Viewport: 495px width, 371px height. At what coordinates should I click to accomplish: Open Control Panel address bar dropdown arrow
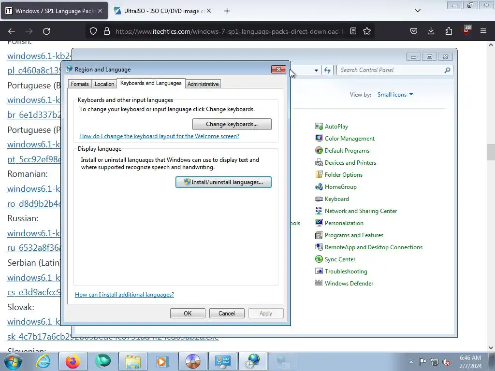[316, 70]
